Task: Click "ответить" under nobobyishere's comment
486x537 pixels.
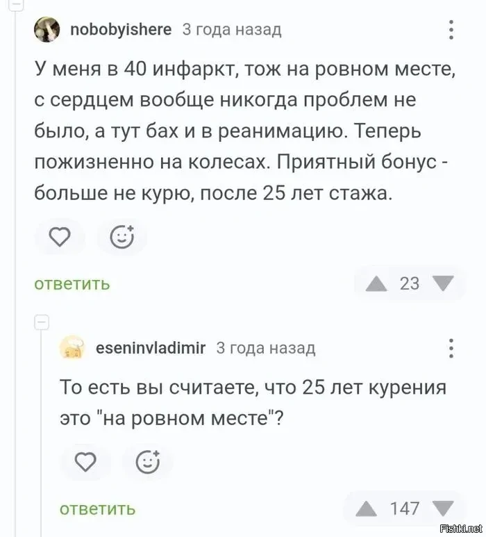Action: point(72,283)
